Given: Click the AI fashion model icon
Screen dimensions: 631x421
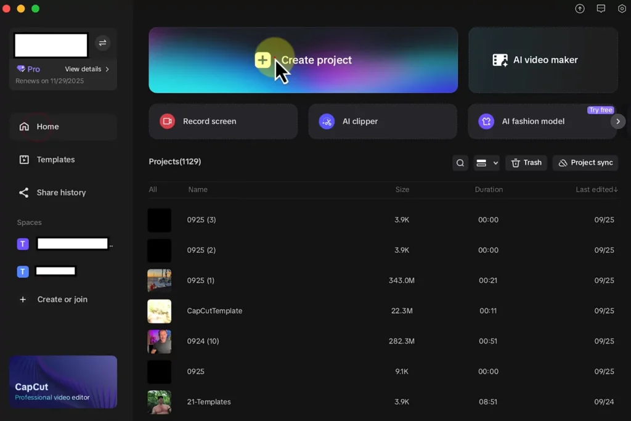Looking at the screenshot, I should click(x=486, y=121).
